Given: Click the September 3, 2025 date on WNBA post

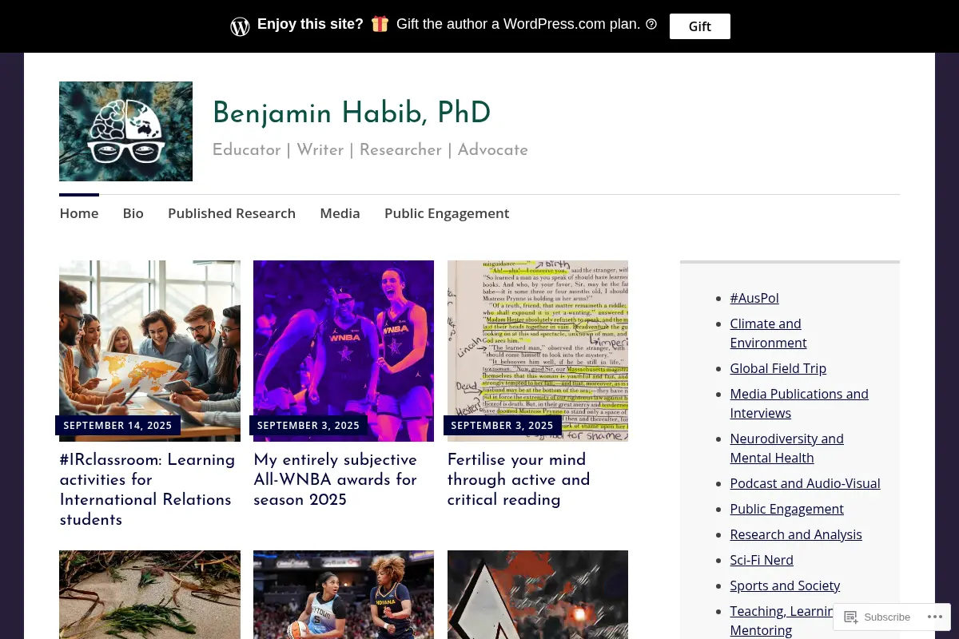Looking at the screenshot, I should click(x=308, y=426).
